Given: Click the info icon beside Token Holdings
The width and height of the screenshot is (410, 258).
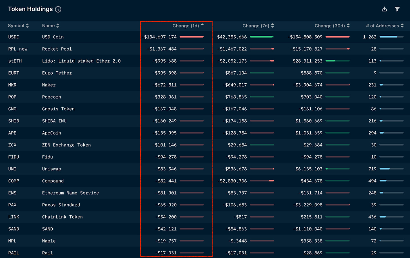Looking at the screenshot, I should [58, 9].
